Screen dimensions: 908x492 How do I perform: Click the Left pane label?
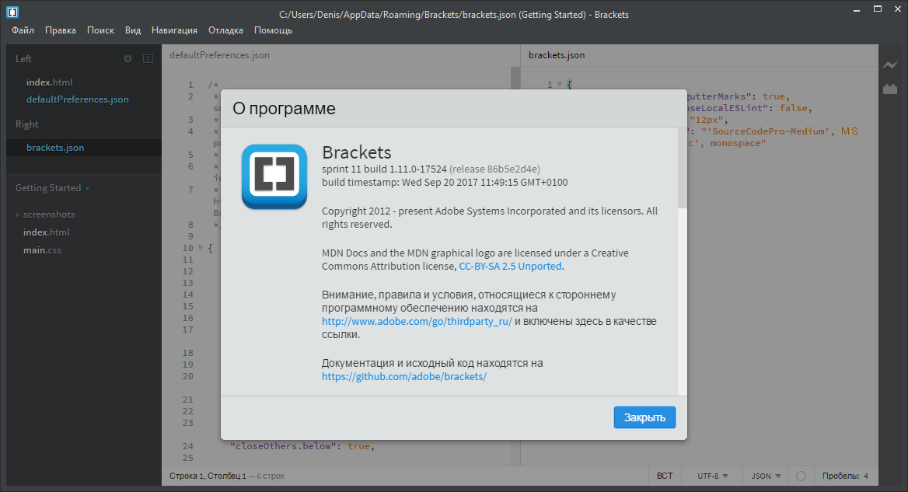coord(23,59)
